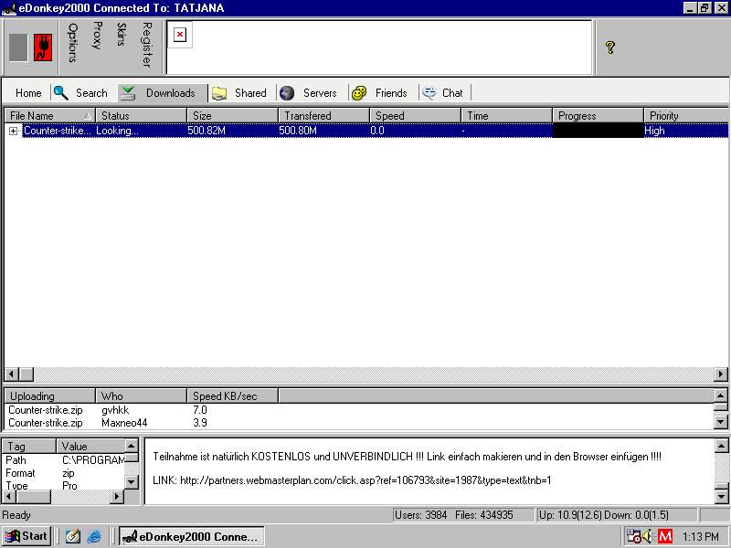Click the Shared folder icon
The height and width of the screenshot is (548, 731).
pyautogui.click(x=219, y=93)
